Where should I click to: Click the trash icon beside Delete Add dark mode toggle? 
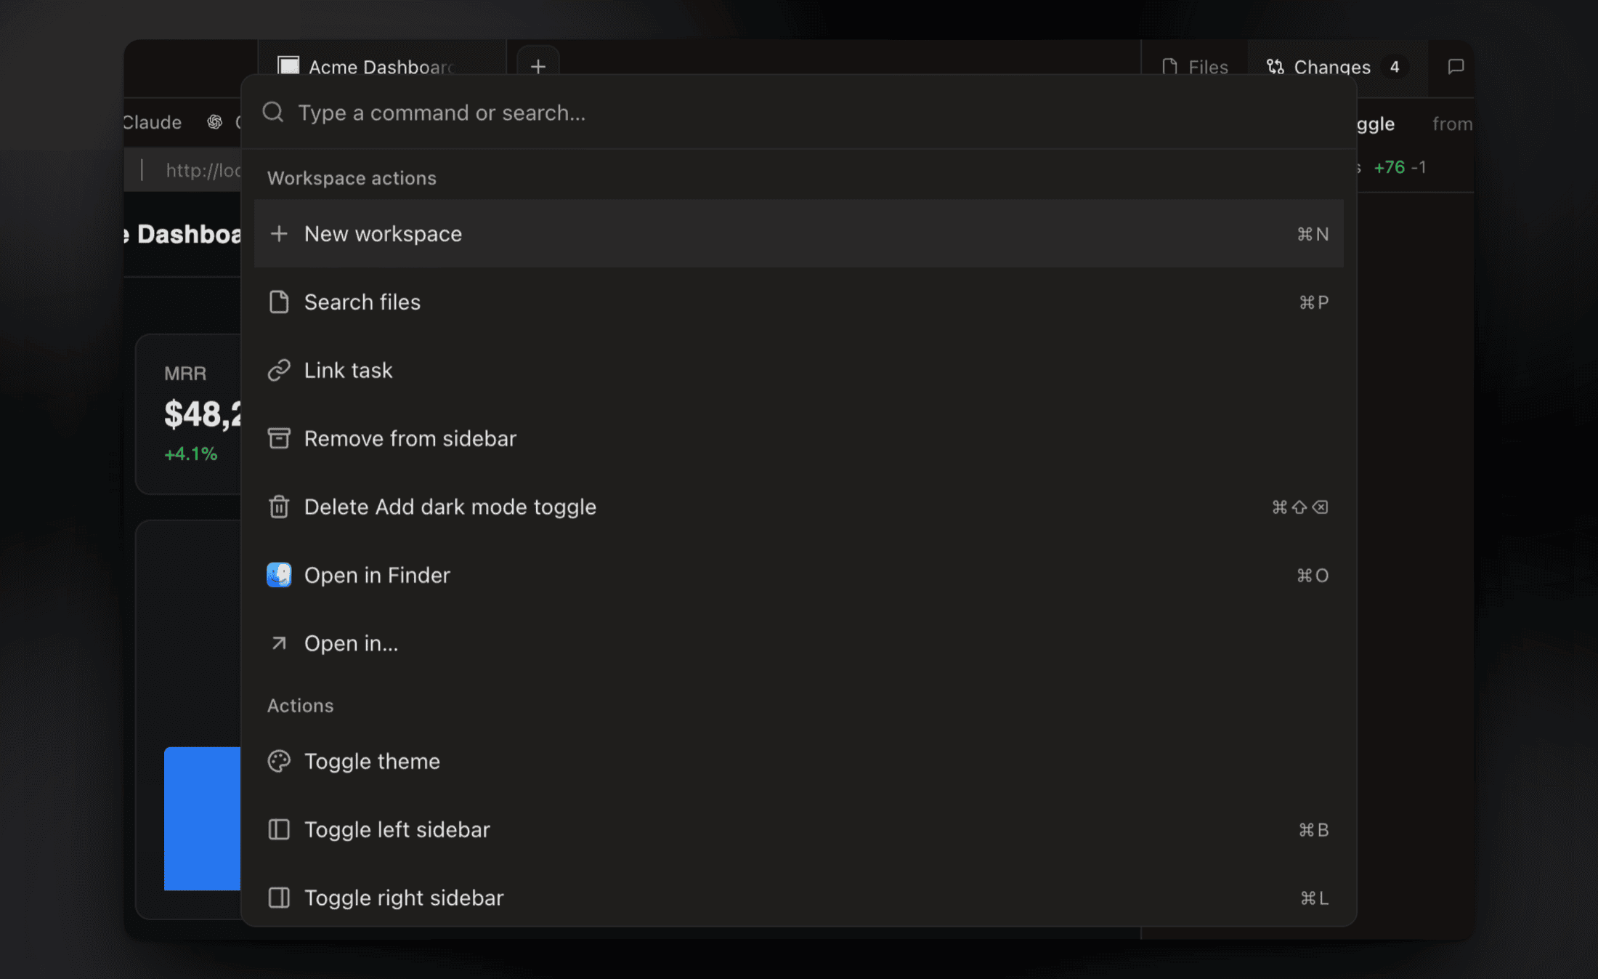pyautogui.click(x=279, y=507)
